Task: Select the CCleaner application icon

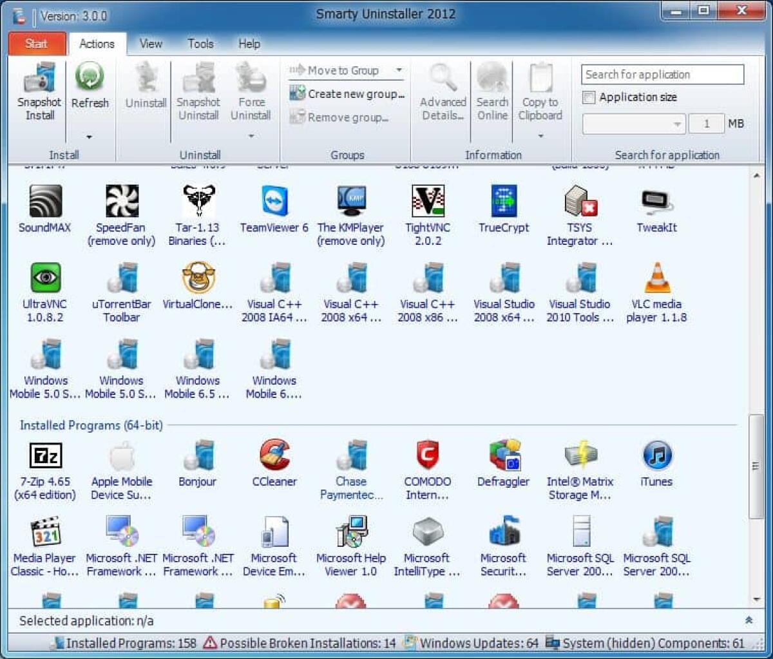Action: tap(273, 455)
